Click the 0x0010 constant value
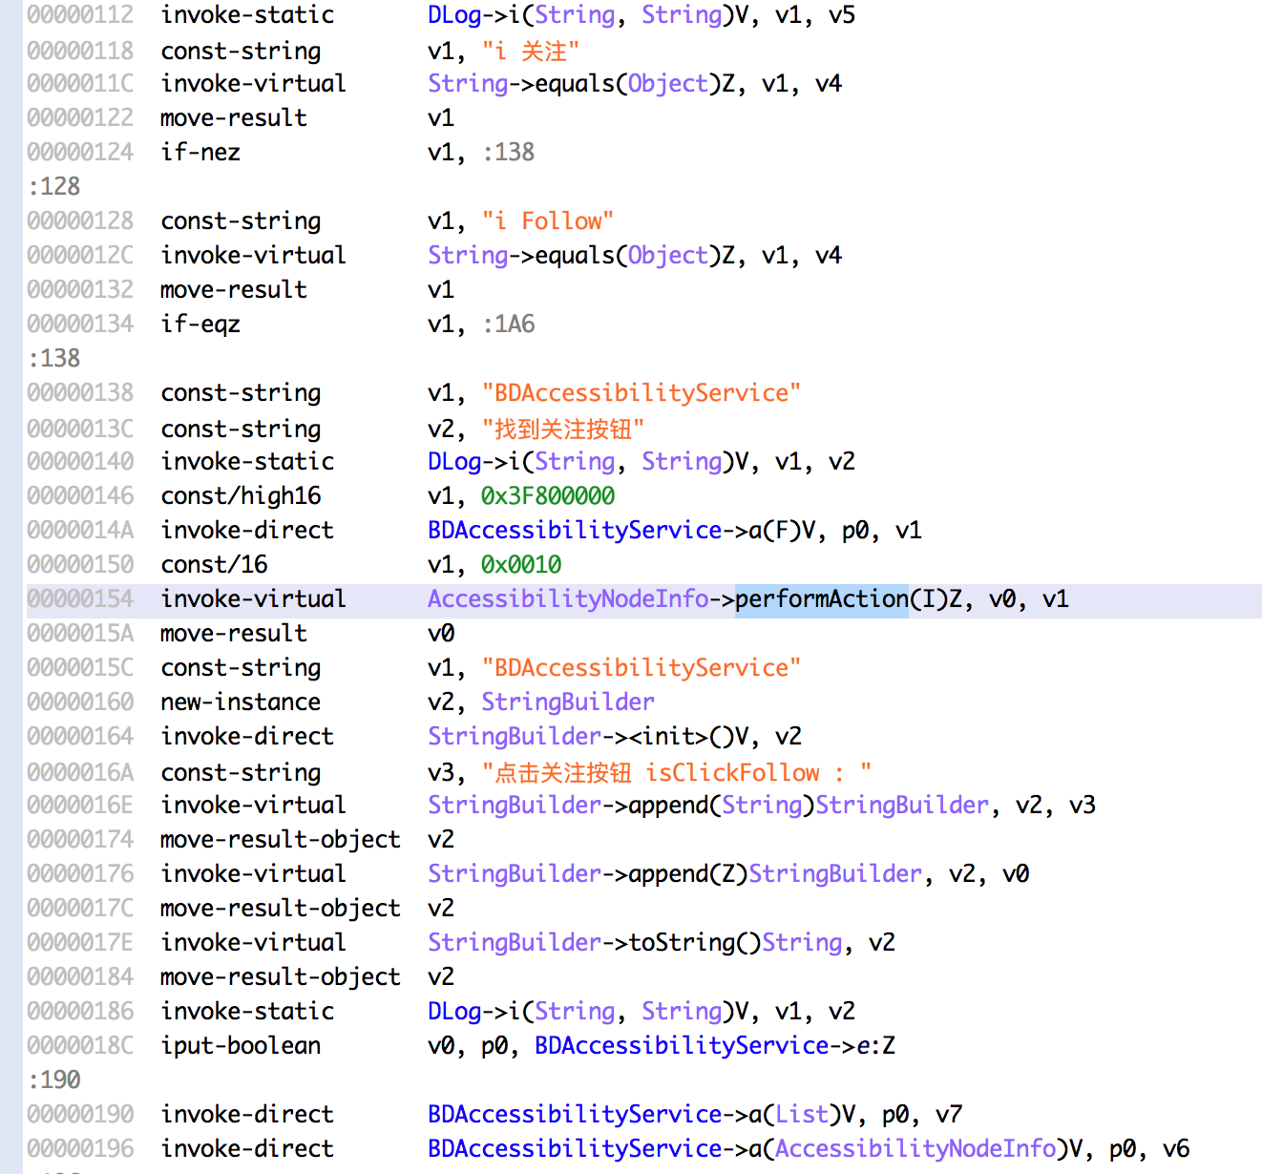 tap(521, 565)
